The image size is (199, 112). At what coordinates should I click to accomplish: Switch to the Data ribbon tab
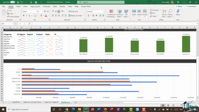[55, 6]
